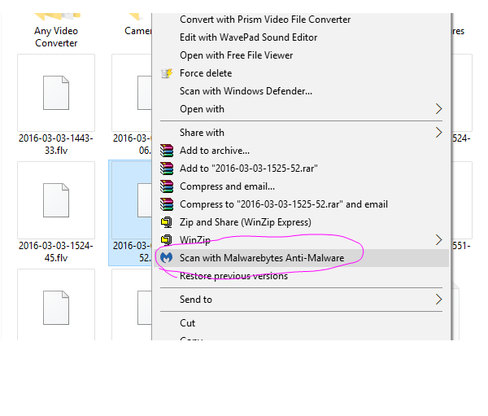
Task: Select Edit with WavePad Sound Editor
Action: (x=248, y=37)
